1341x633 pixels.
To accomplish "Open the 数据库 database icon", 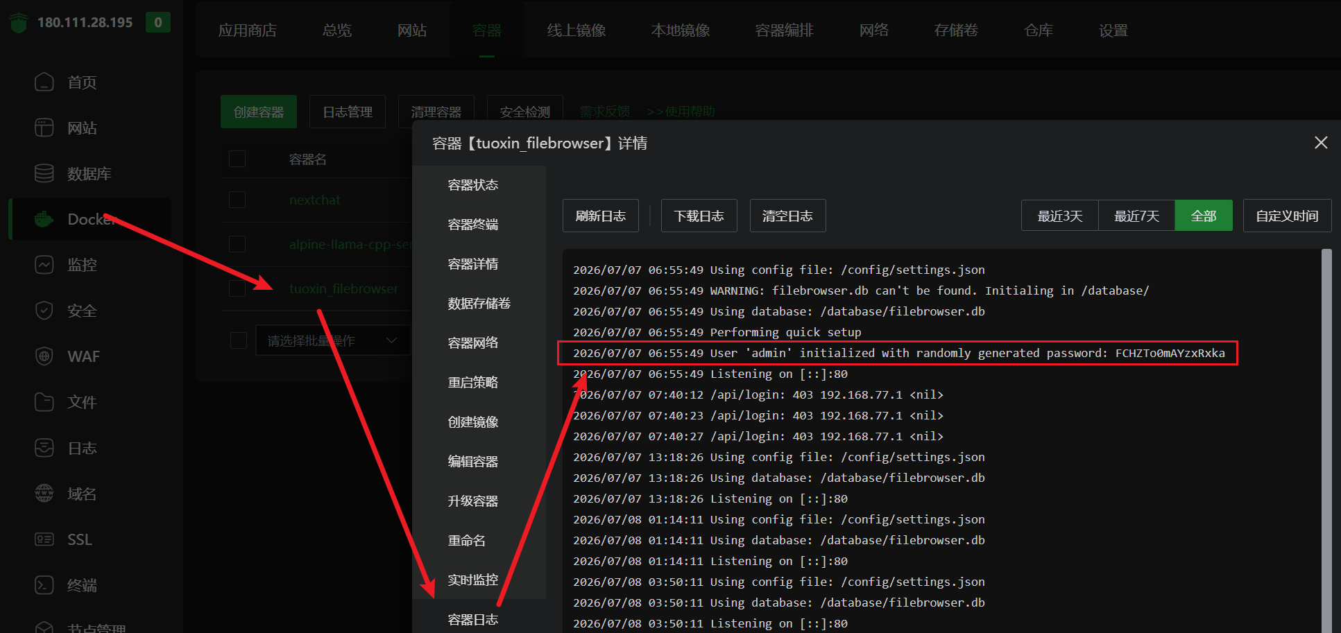I will [x=44, y=173].
